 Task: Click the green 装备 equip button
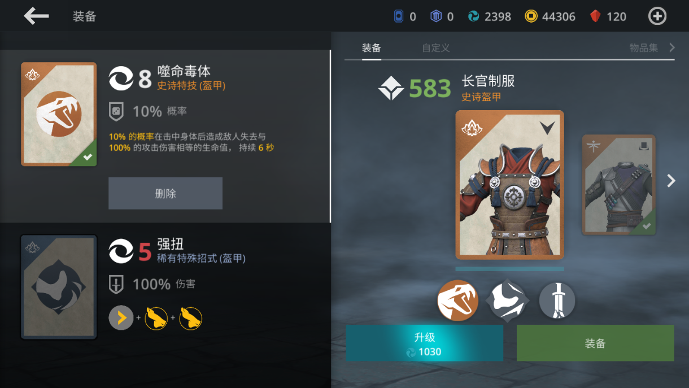[595, 343]
